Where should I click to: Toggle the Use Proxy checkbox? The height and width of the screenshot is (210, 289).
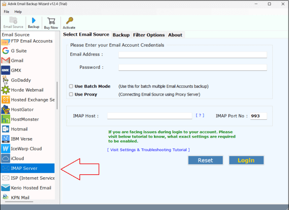[x=71, y=94]
